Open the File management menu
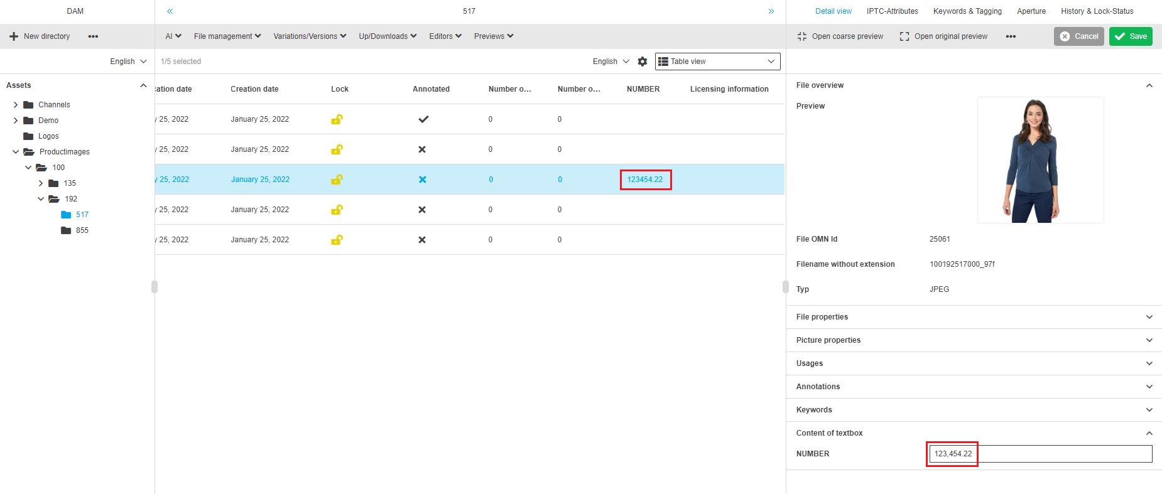Image resolution: width=1162 pixels, height=494 pixels. coord(227,36)
